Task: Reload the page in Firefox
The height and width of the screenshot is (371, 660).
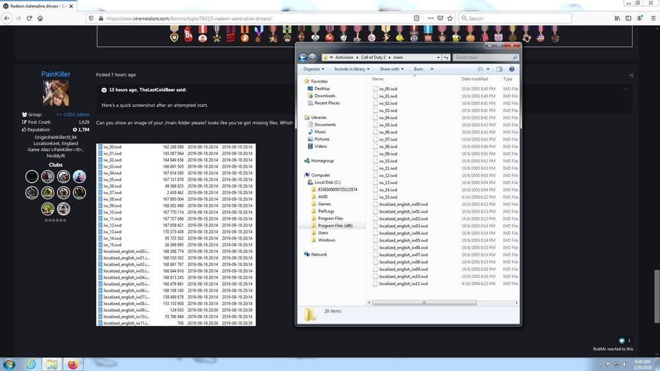Action: point(30,18)
